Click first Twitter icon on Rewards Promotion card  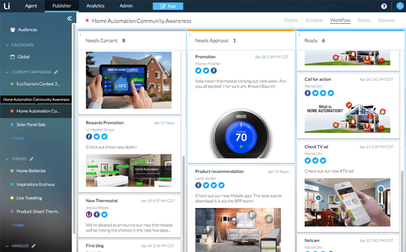[96, 136]
